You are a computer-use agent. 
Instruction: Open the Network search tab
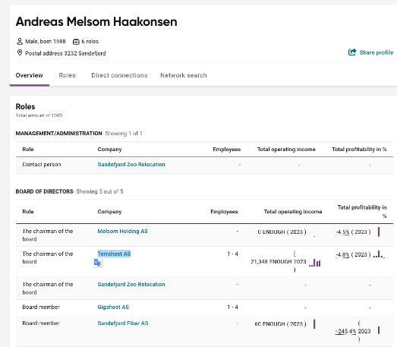tap(183, 75)
